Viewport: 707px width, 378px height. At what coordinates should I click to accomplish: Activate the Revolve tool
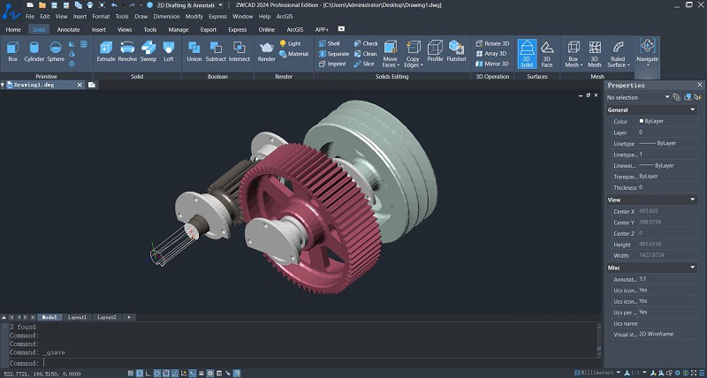pyautogui.click(x=127, y=51)
